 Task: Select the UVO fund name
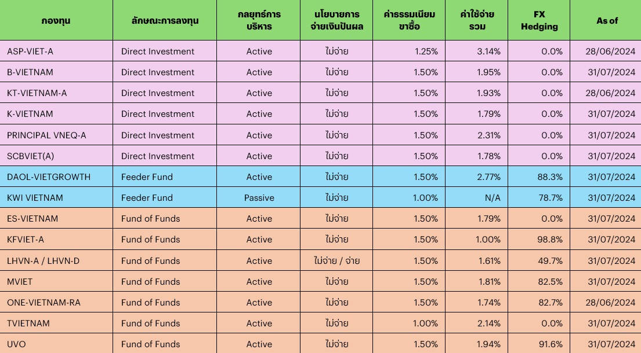point(16,344)
